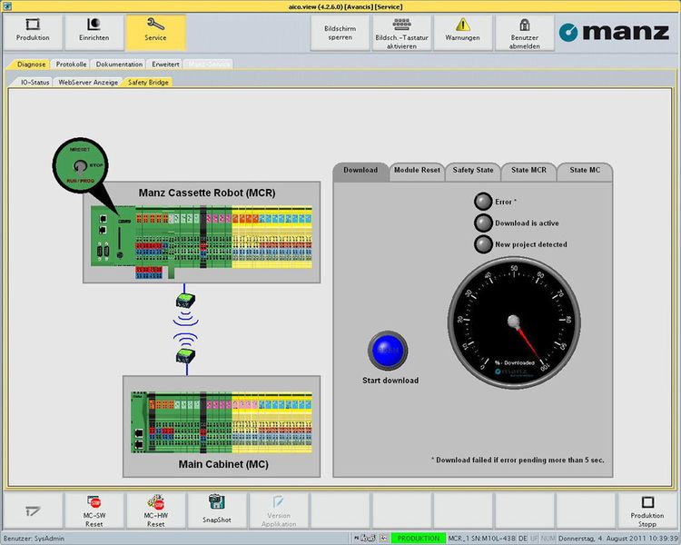This screenshot has height=545, width=681.
Task: Click the New project detected lamp
Action: tap(483, 244)
